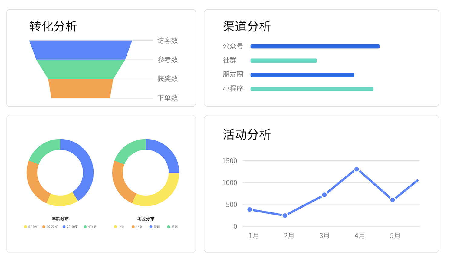Click the 社群 teal bar

(284, 61)
